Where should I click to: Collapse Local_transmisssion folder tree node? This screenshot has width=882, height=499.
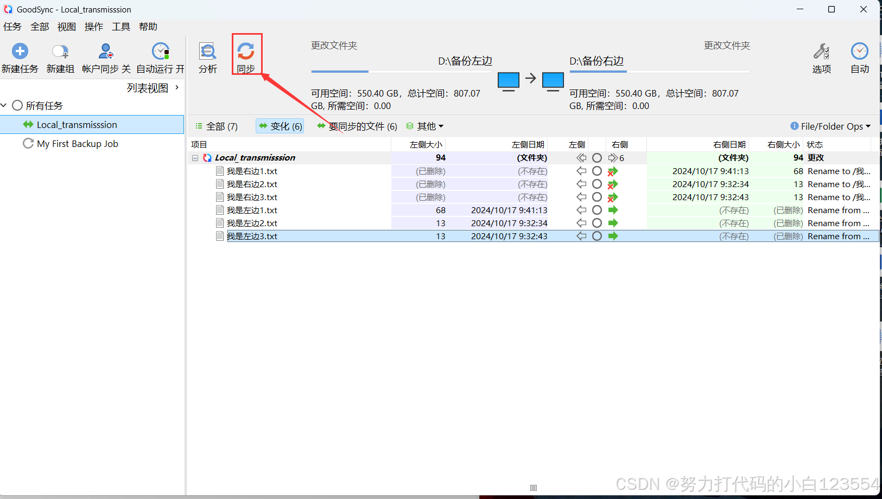click(x=195, y=158)
